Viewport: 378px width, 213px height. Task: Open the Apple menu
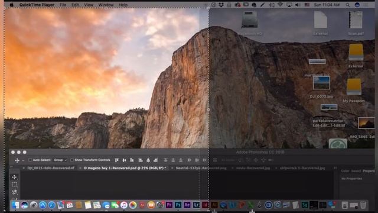pyautogui.click(x=11, y=5)
